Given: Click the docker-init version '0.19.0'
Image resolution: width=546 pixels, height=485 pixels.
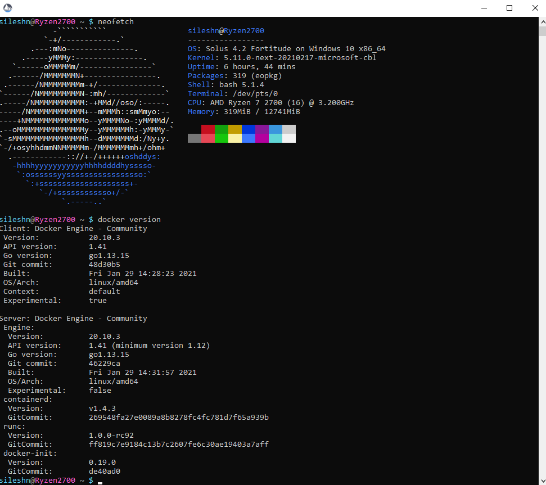Looking at the screenshot, I should pos(102,463).
